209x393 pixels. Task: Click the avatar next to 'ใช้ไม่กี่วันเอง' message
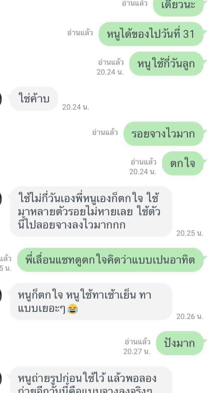tap(1, 199)
